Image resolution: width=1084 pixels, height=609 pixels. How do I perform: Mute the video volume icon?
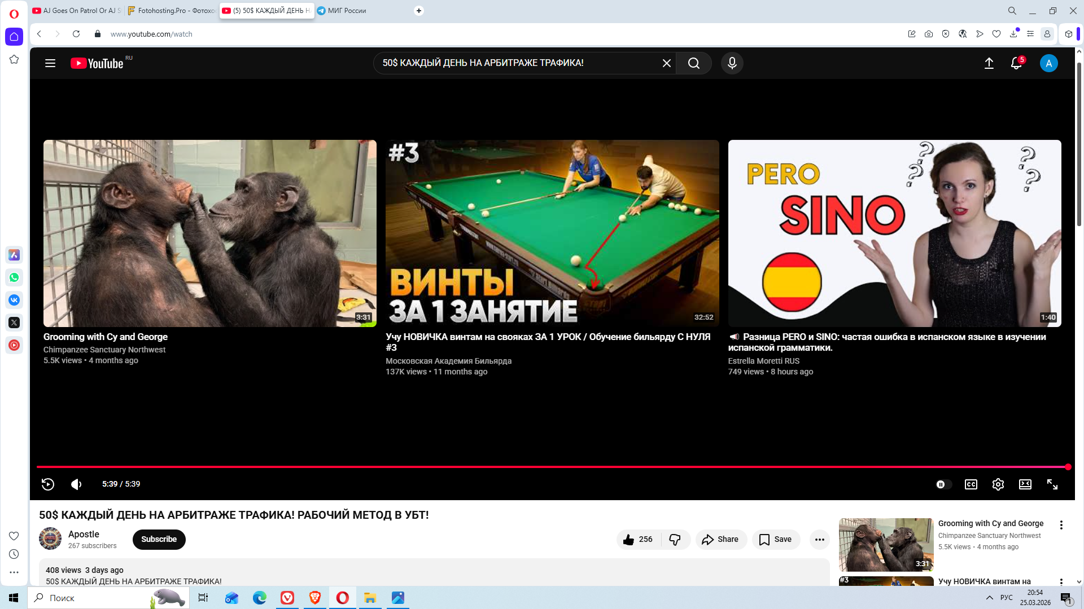click(x=76, y=484)
